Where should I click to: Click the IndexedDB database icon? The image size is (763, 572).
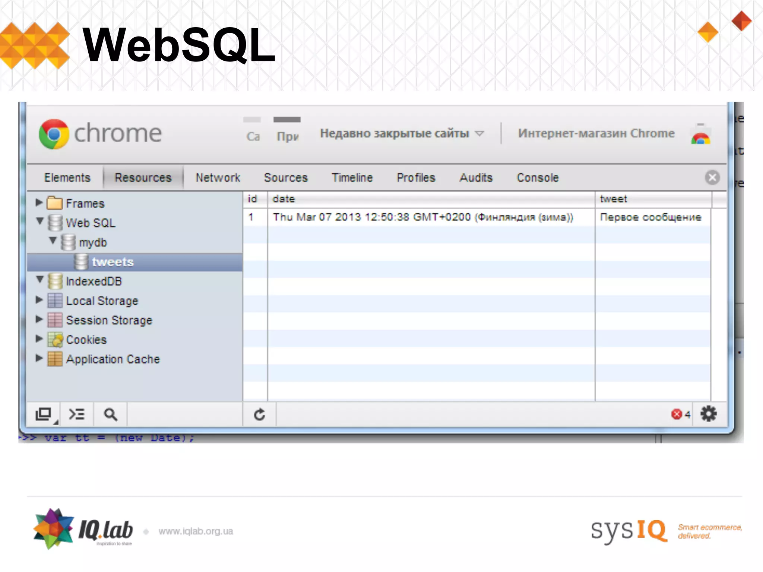pyautogui.click(x=55, y=281)
